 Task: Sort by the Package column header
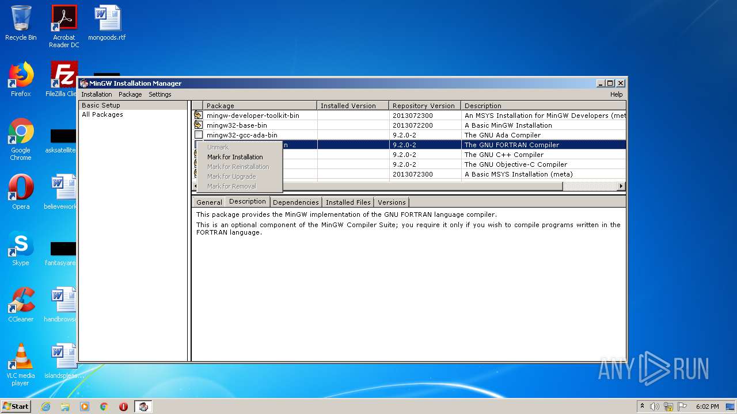coord(260,106)
